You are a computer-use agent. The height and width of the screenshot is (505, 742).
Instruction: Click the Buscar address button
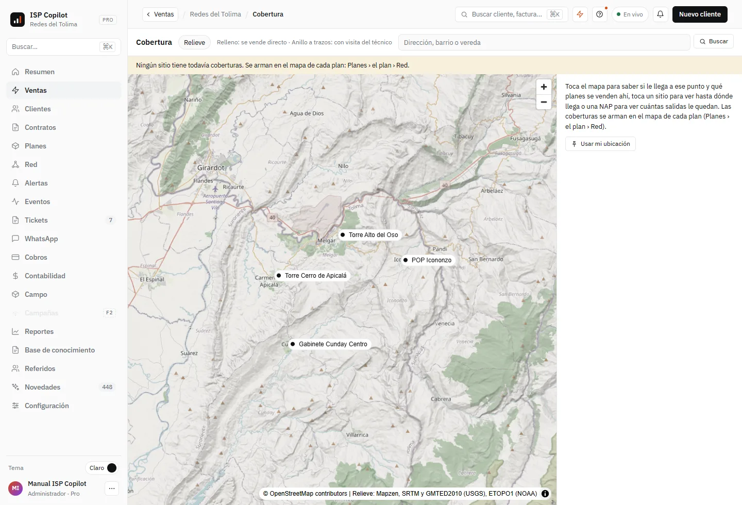pyautogui.click(x=714, y=41)
